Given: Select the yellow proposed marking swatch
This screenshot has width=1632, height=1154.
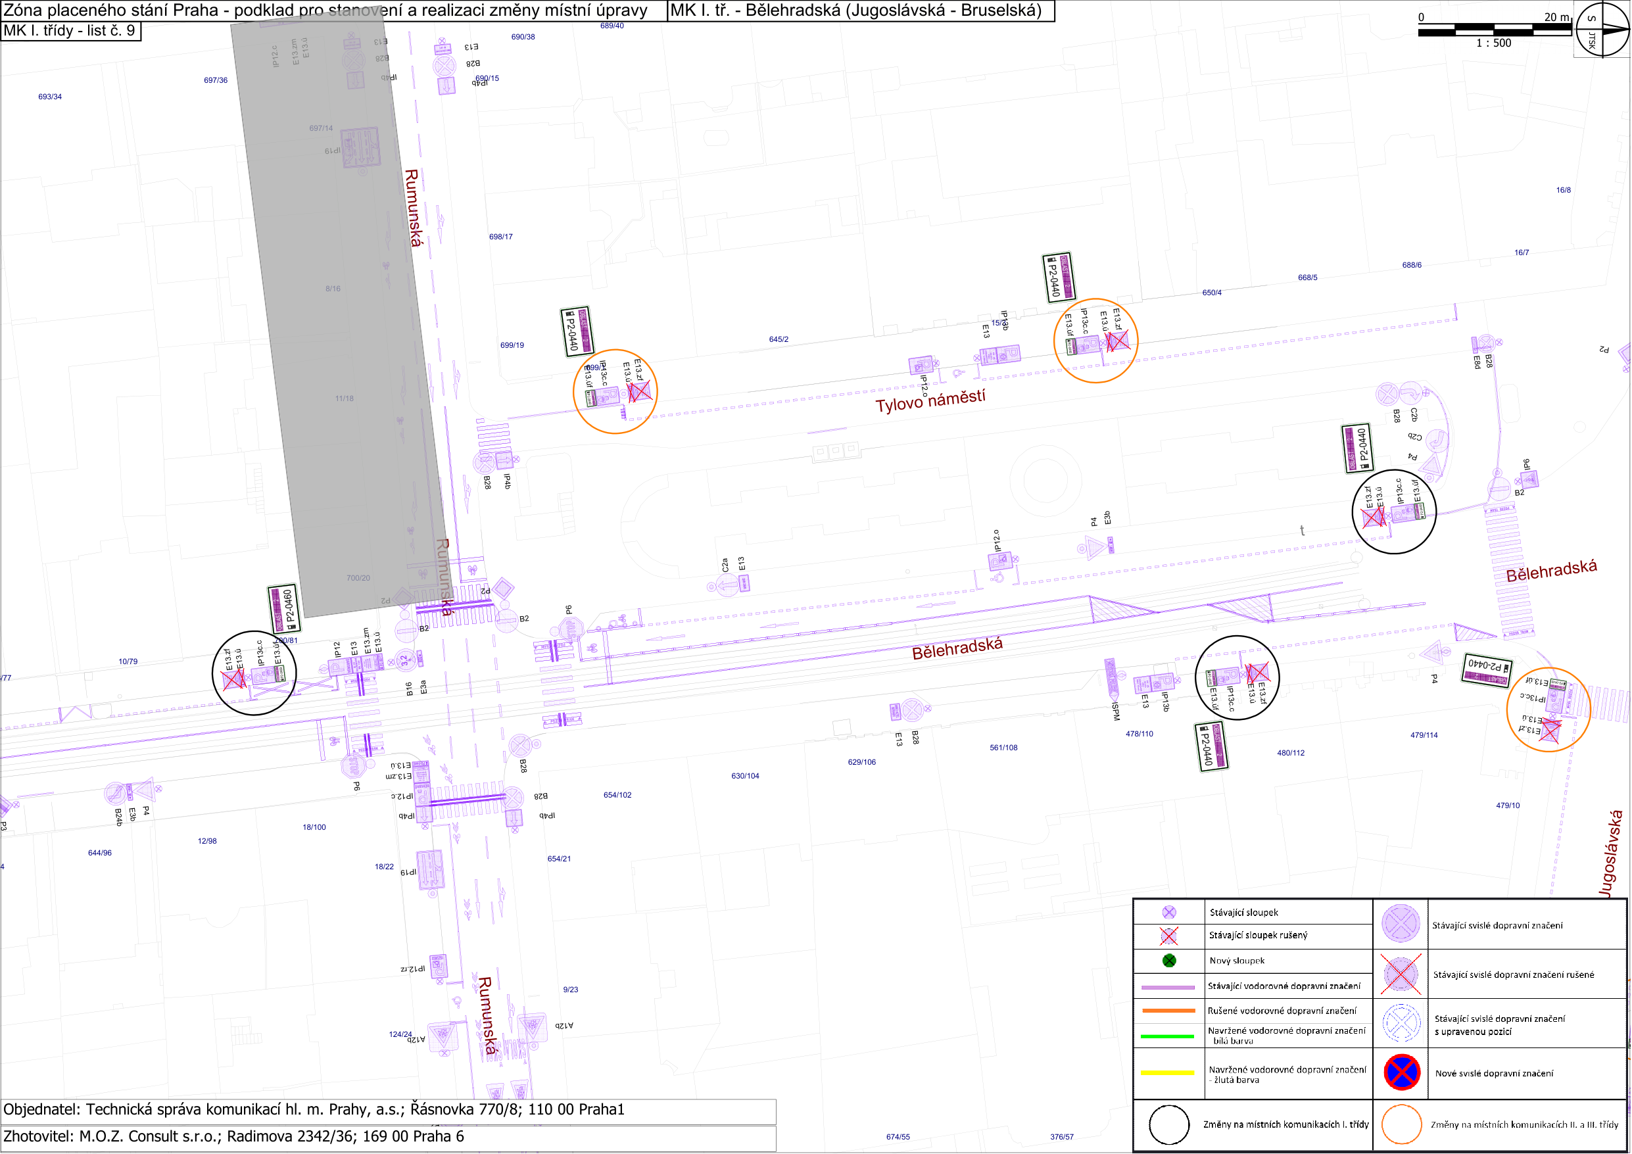Looking at the screenshot, I should tap(1167, 1072).
